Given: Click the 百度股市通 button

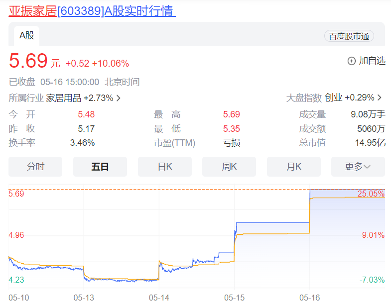Looking at the screenshot, I should (x=349, y=36).
